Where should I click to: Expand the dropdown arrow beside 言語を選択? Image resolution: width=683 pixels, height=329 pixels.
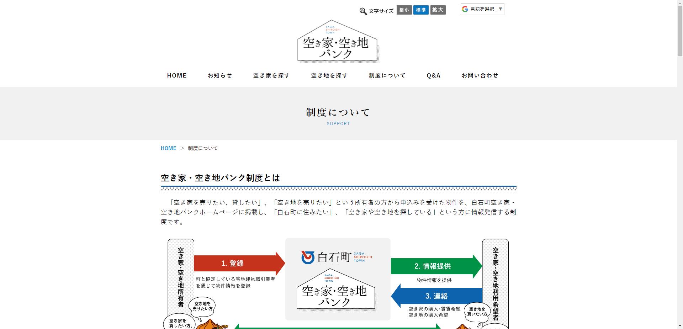(x=500, y=9)
